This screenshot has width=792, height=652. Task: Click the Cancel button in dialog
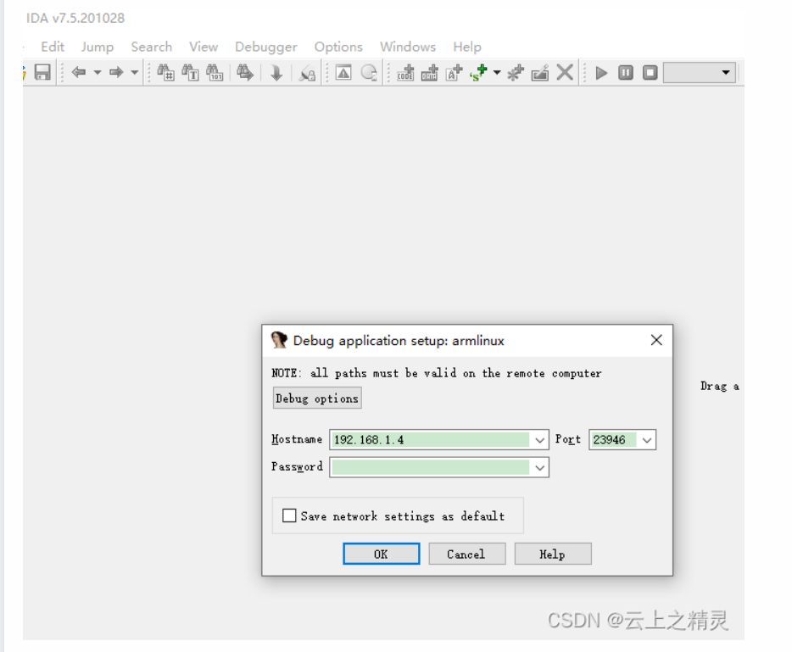point(466,554)
